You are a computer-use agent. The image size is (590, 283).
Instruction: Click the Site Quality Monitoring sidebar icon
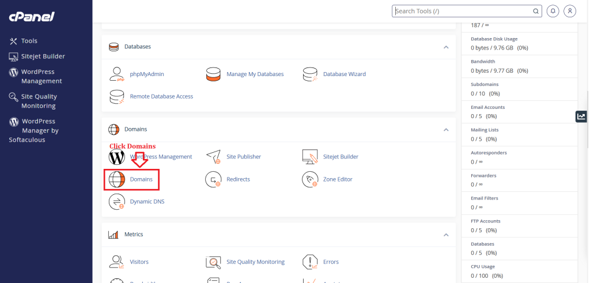tap(14, 97)
